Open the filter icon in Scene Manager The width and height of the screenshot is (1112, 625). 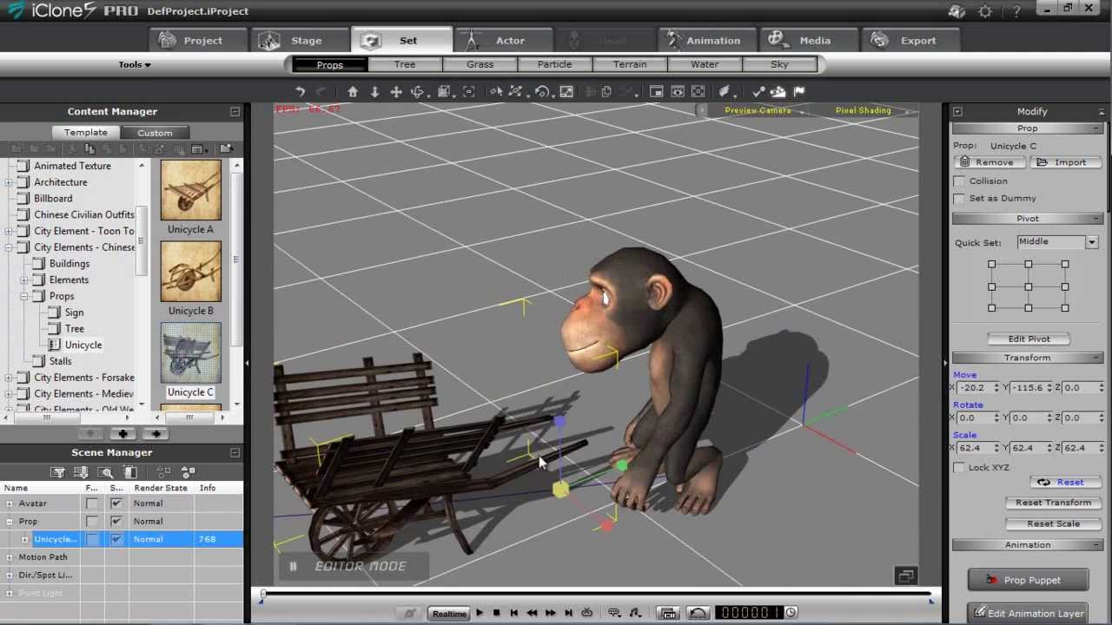pos(58,472)
